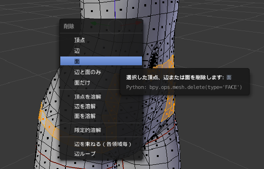264x169 pixels.
Task: Choose 面だけ in the delete menu
Action: (101, 83)
